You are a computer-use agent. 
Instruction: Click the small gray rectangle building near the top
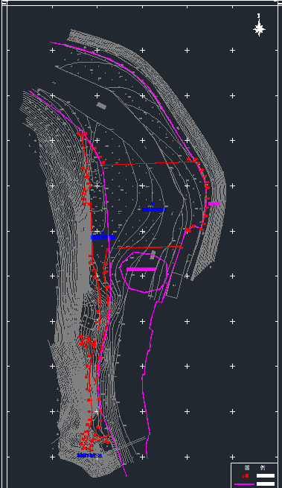101,106
